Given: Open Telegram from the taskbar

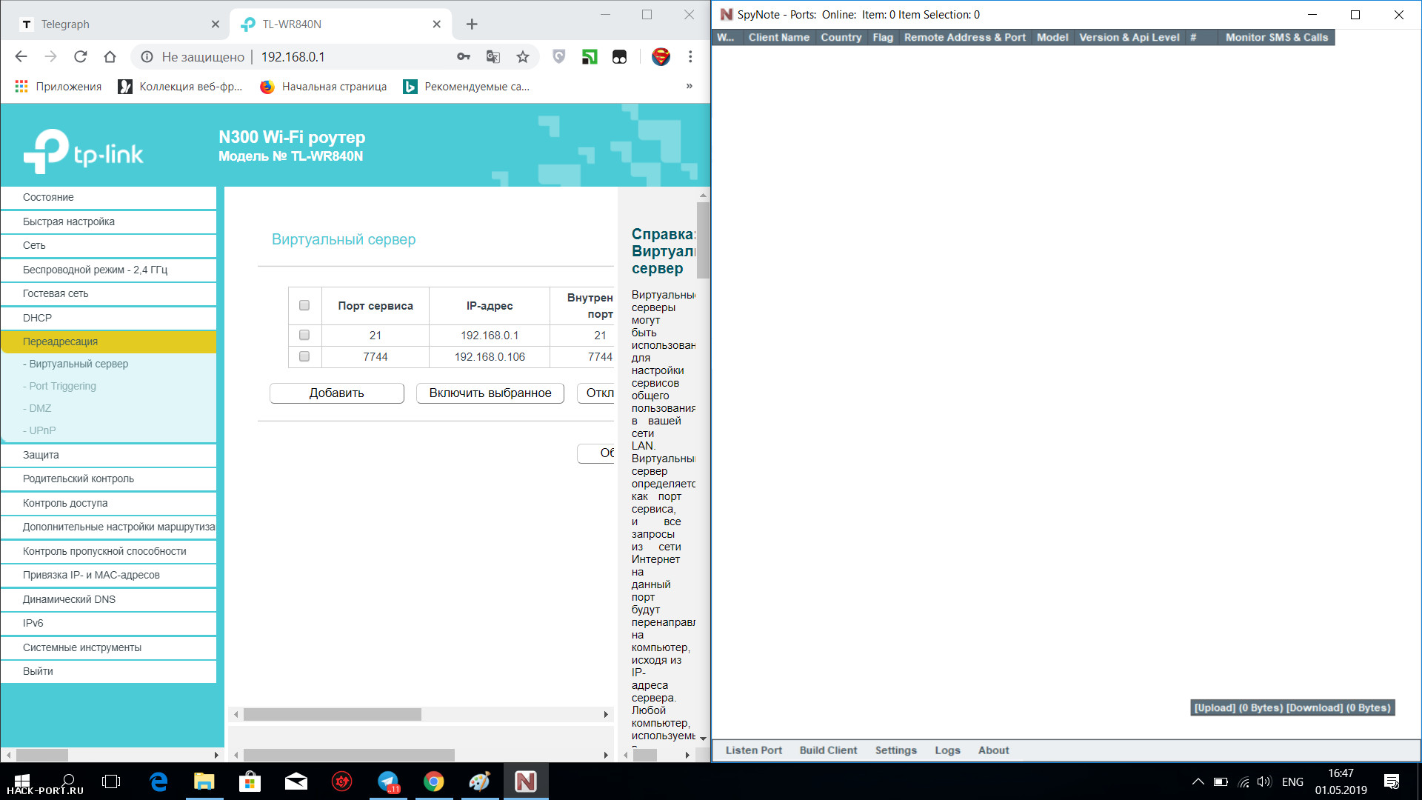Looking at the screenshot, I should [388, 781].
